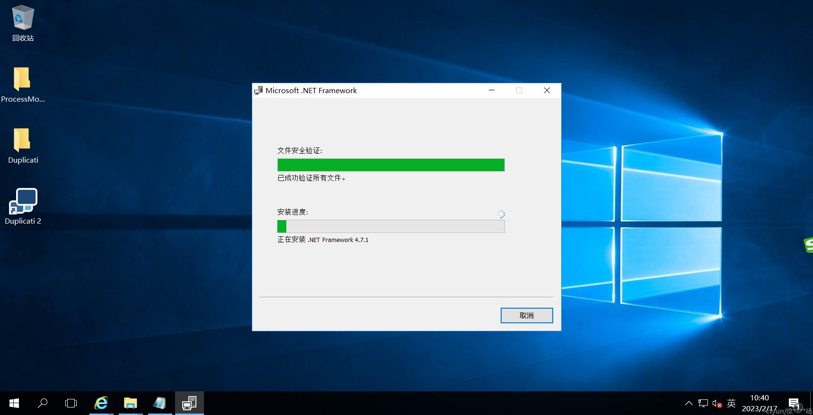Open the notebook app on the taskbar

click(x=160, y=403)
